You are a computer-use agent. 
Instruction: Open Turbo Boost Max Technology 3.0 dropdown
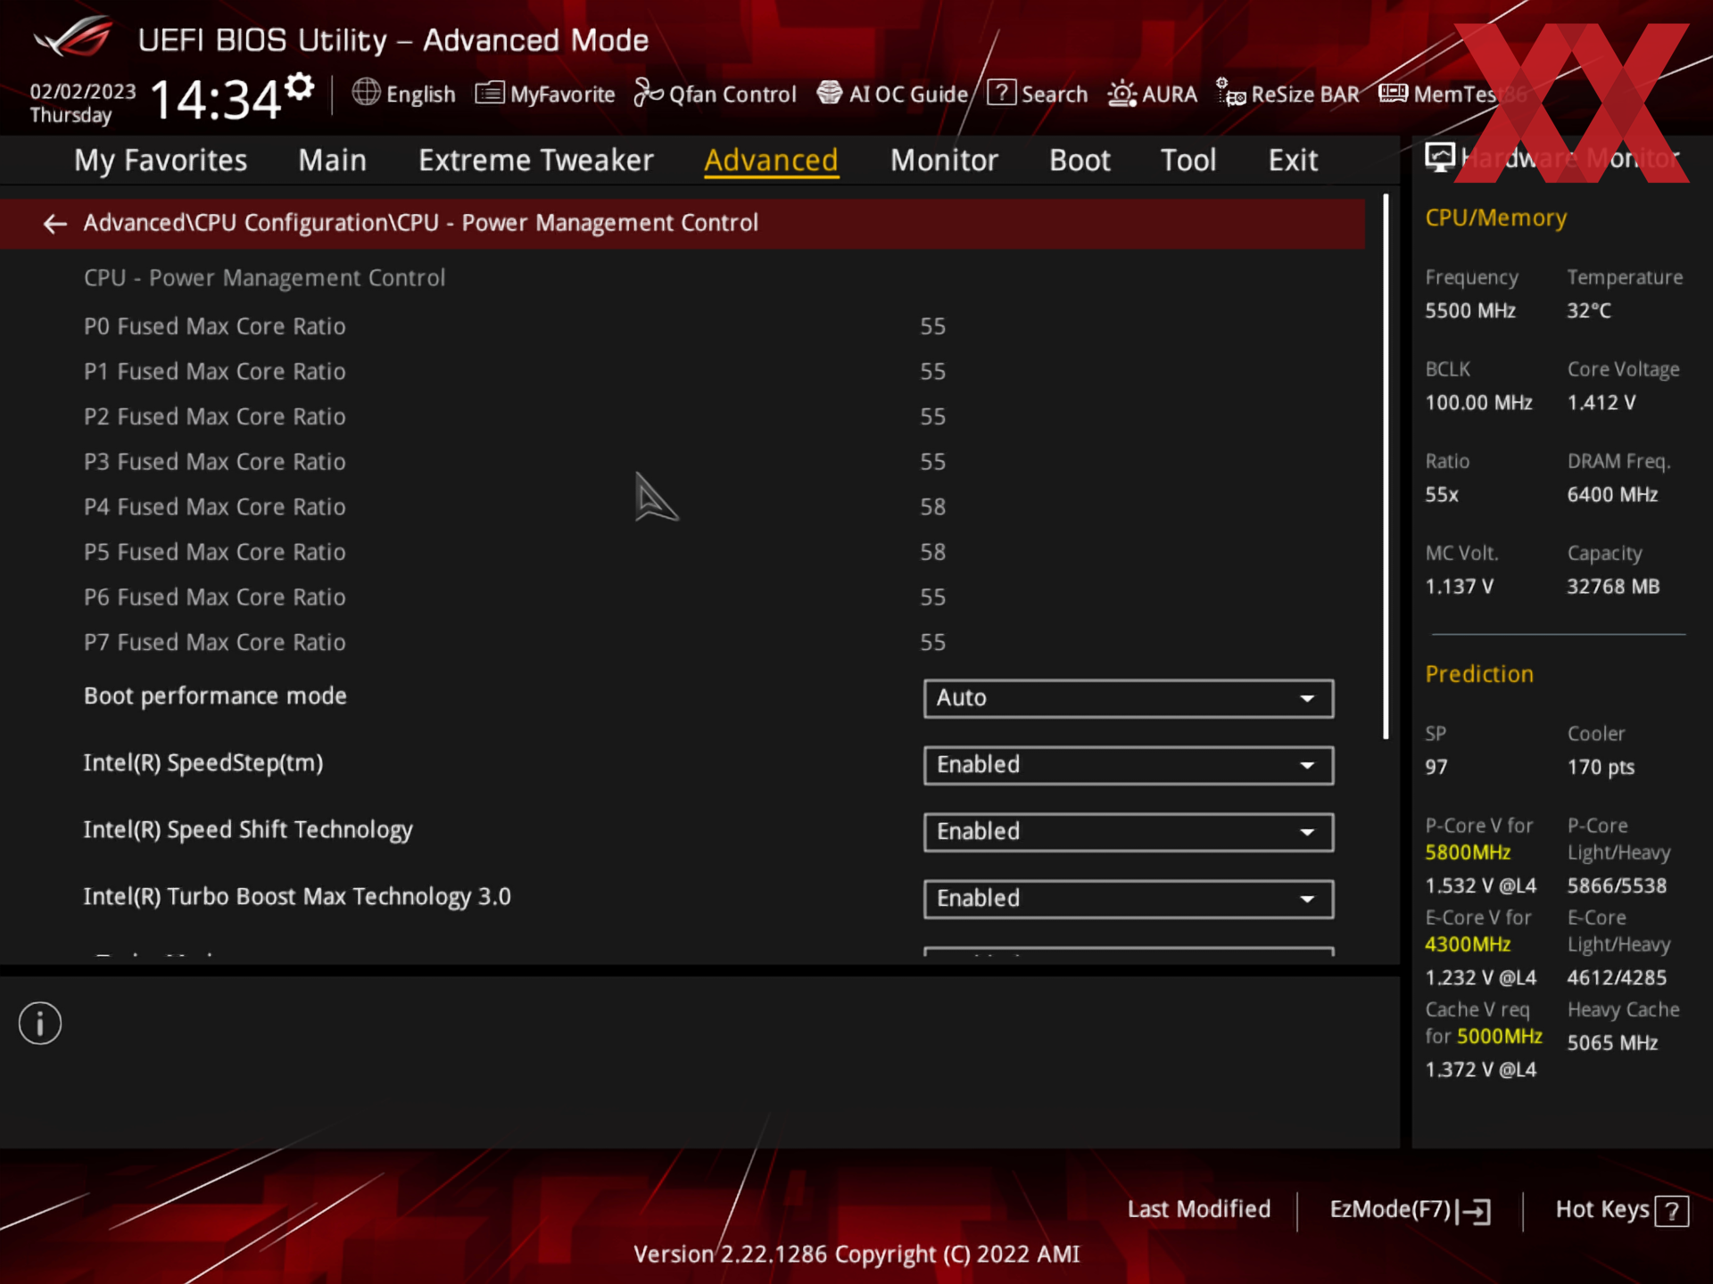1129,899
